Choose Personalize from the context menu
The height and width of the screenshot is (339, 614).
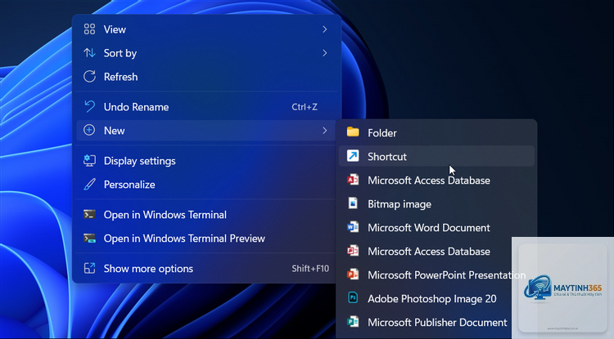point(206,185)
